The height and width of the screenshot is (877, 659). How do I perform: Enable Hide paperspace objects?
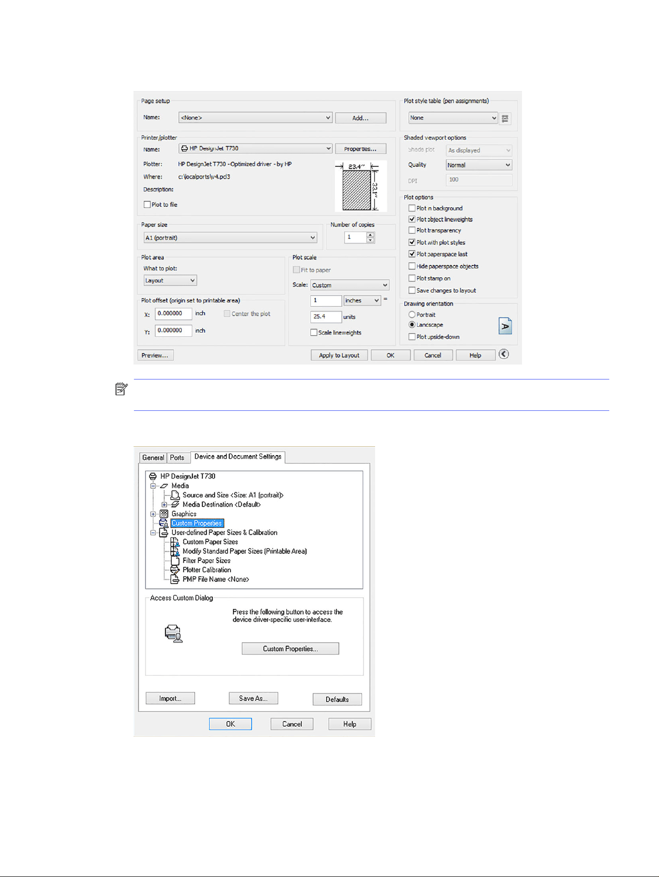coord(412,266)
